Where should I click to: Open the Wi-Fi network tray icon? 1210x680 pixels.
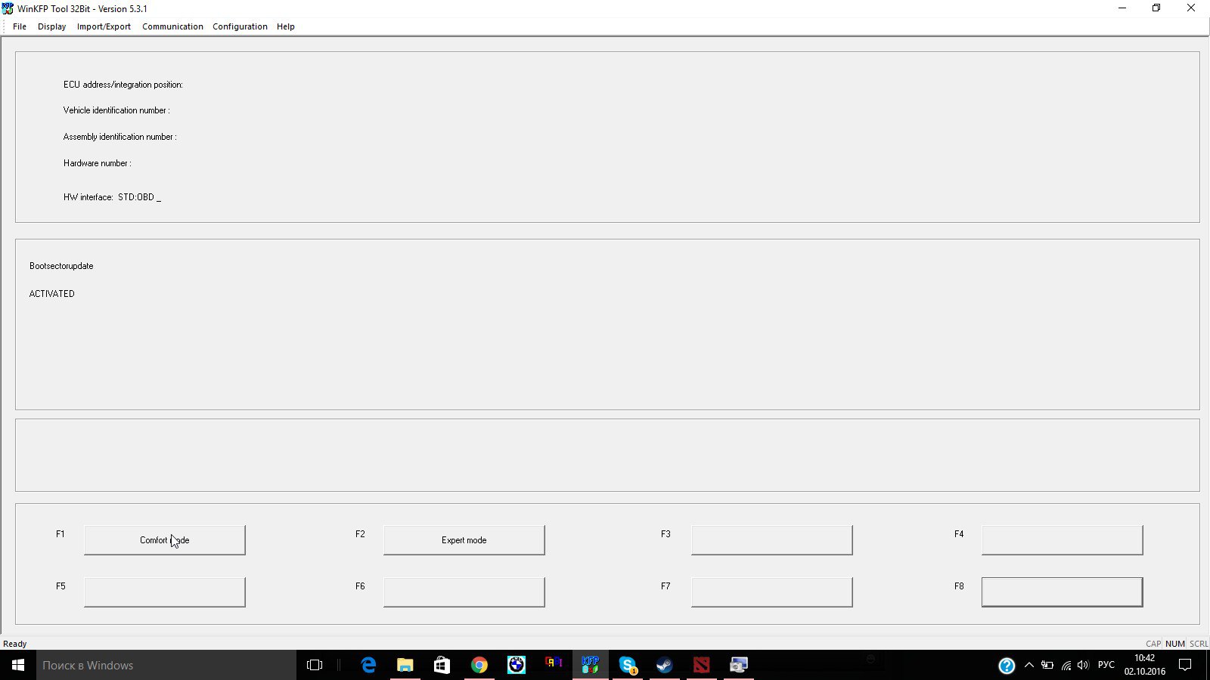(1066, 665)
